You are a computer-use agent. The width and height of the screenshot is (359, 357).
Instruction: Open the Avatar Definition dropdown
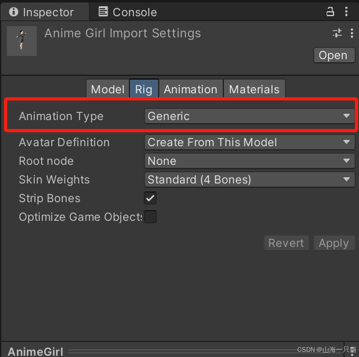[x=249, y=142]
